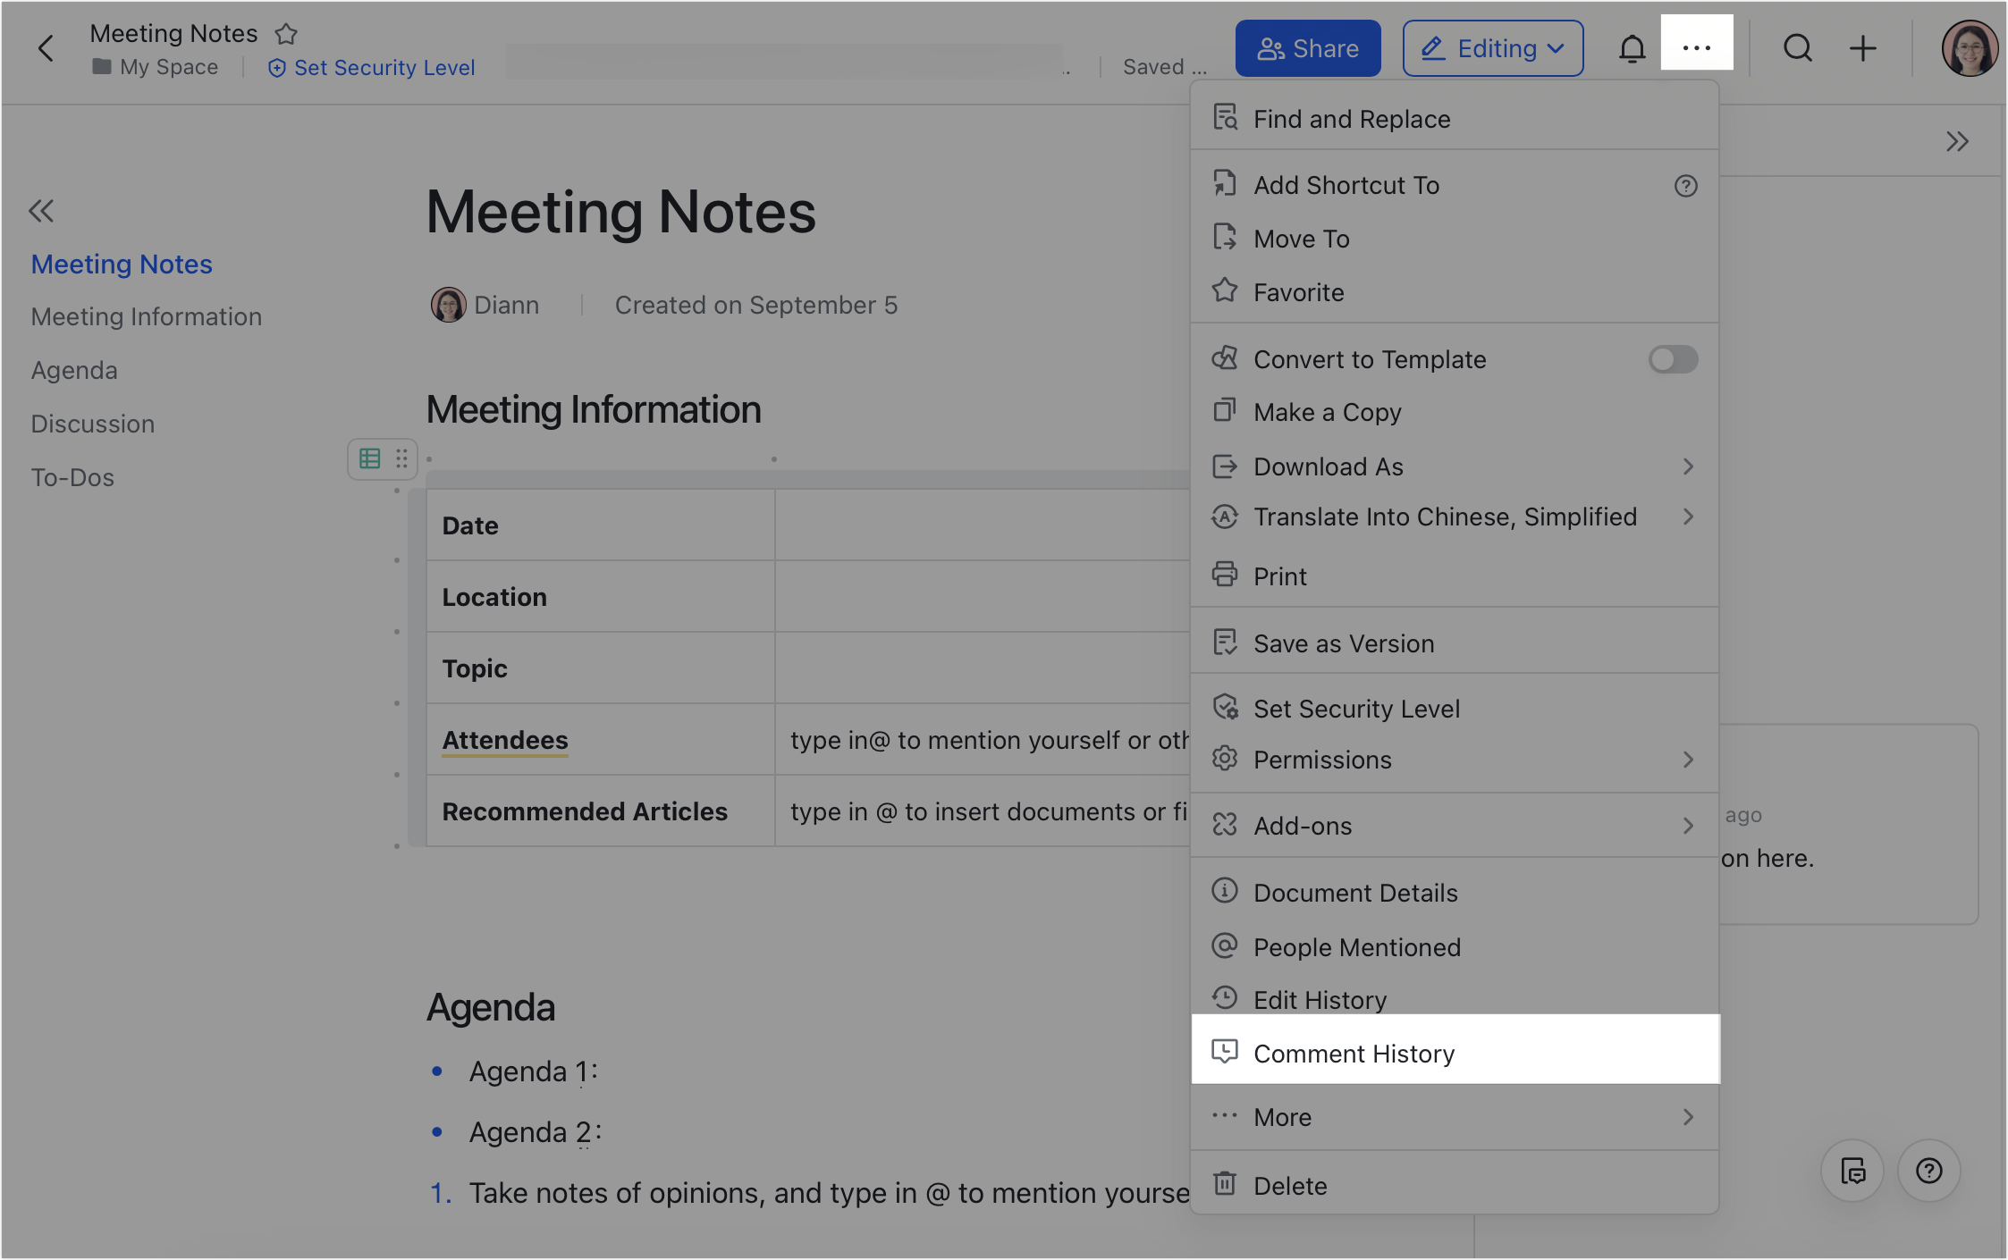Open the document assistant icon beside help
The width and height of the screenshot is (2008, 1260).
pos(1852,1171)
